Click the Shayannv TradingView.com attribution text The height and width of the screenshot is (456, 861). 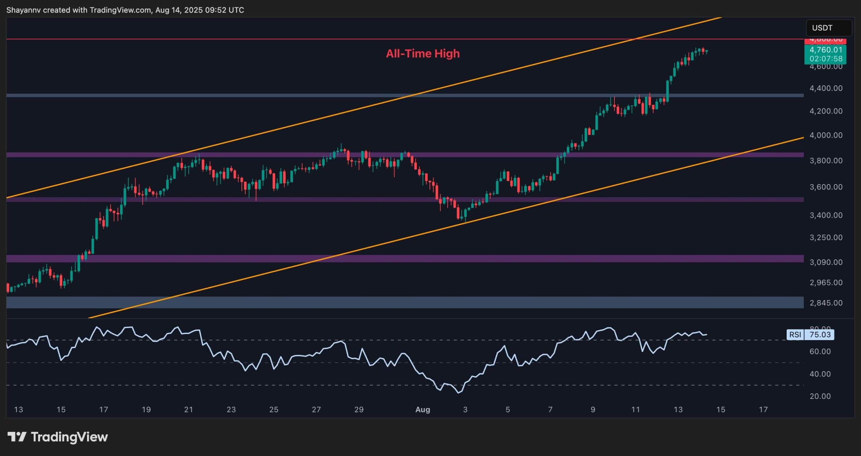pyautogui.click(x=125, y=10)
